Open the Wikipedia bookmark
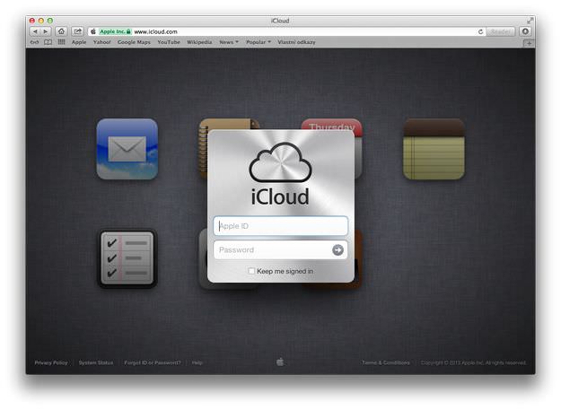Viewport: 561px width, 410px height. (x=199, y=42)
